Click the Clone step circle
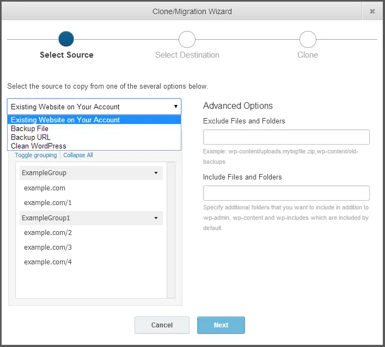This screenshot has width=385, height=347. (308, 39)
